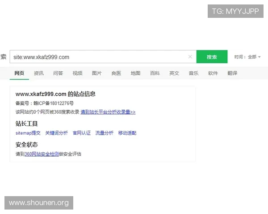This screenshot has width=268, height=214.
Task: Open the 问答 tab
Action: [x=58, y=73]
